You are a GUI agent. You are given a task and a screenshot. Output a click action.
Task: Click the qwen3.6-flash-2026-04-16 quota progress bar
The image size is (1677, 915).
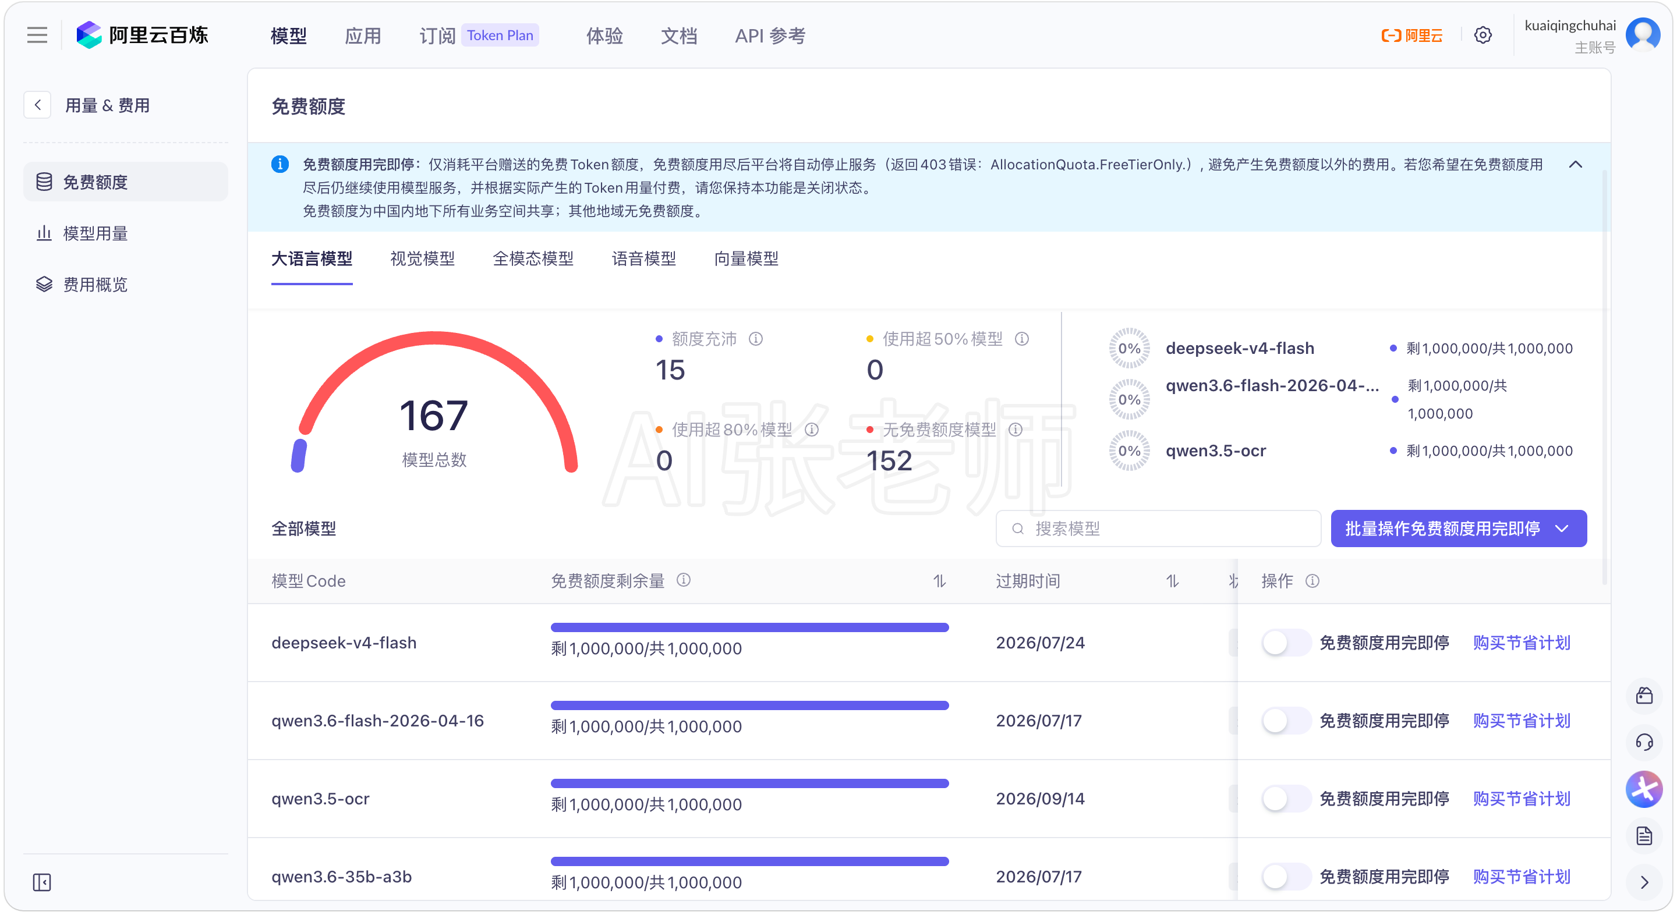[749, 705]
